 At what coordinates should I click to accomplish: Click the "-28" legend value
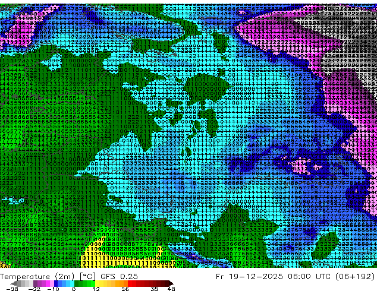point(12,289)
